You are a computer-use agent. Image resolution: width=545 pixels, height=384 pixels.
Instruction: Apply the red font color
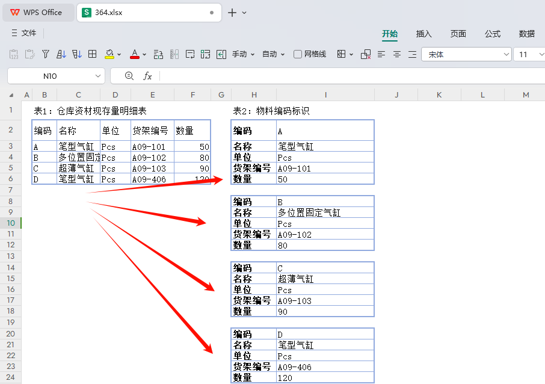[135, 54]
